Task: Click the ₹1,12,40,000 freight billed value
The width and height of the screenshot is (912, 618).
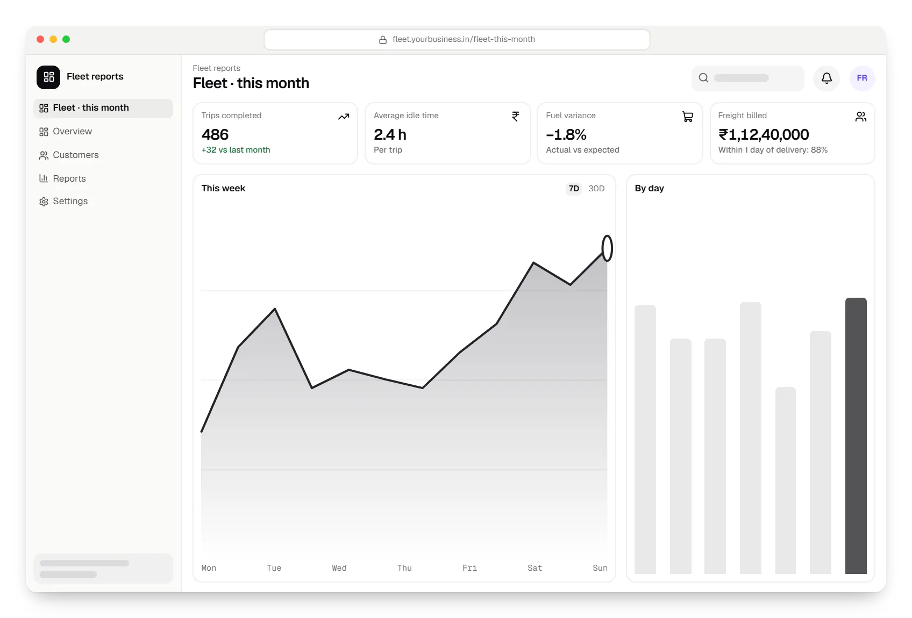Action: (x=764, y=134)
